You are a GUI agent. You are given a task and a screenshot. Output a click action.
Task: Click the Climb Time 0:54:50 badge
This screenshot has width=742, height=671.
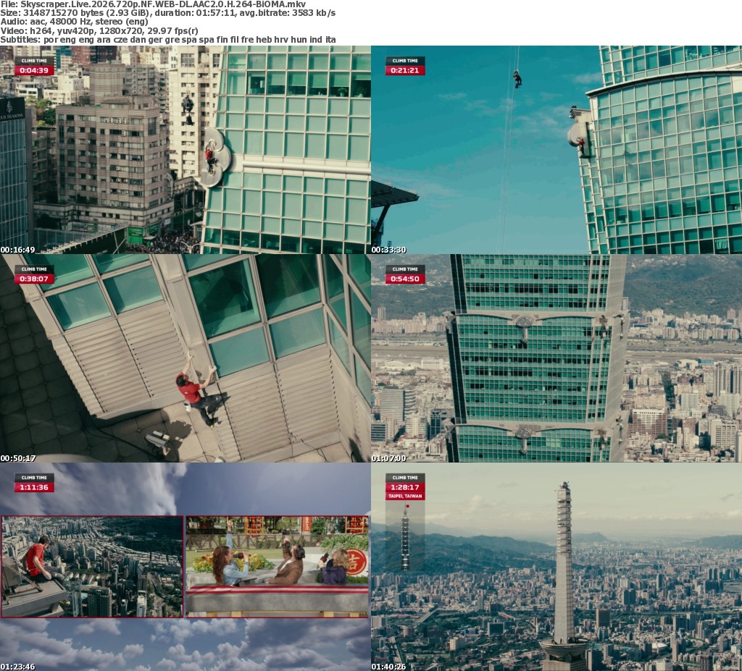pyautogui.click(x=405, y=275)
